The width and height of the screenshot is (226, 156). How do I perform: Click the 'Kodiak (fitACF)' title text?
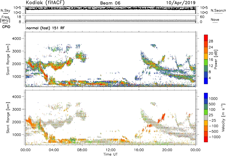click(x=45, y=3)
